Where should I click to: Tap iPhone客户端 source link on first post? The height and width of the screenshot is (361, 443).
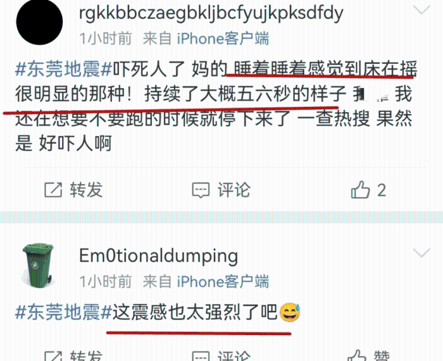pos(223,39)
